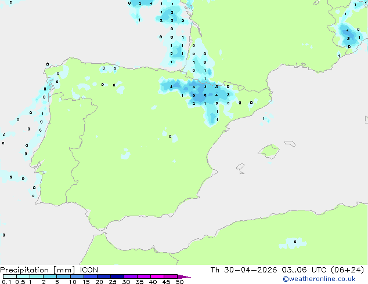Click the Ibiza island outline
368x284 pixels.
[240, 167]
